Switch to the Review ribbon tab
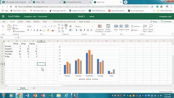 (37, 22)
